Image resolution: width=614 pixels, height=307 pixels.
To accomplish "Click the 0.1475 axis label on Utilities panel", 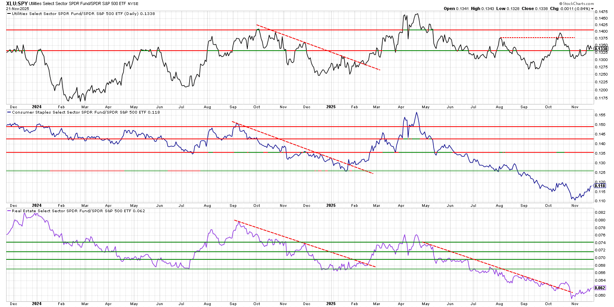I will pyautogui.click(x=601, y=12).
